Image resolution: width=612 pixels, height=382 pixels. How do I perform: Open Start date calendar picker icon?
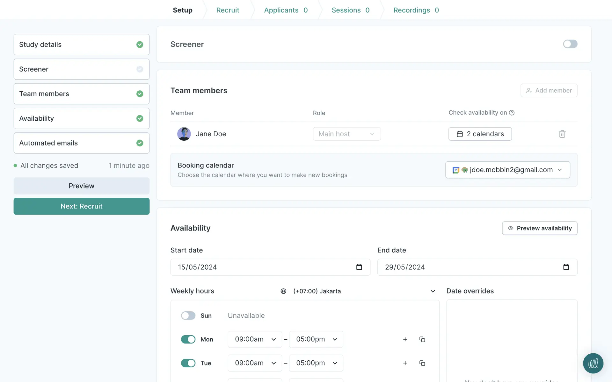coord(359,267)
